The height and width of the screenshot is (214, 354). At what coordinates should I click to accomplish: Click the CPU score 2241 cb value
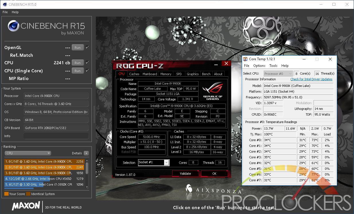(x=62, y=63)
